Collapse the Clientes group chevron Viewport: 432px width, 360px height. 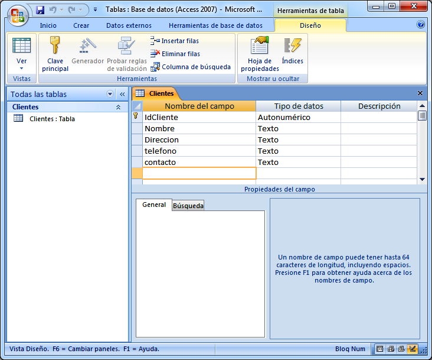(118, 107)
